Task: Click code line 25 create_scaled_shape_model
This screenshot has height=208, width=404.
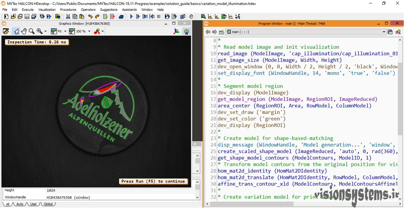Action: [307, 151]
